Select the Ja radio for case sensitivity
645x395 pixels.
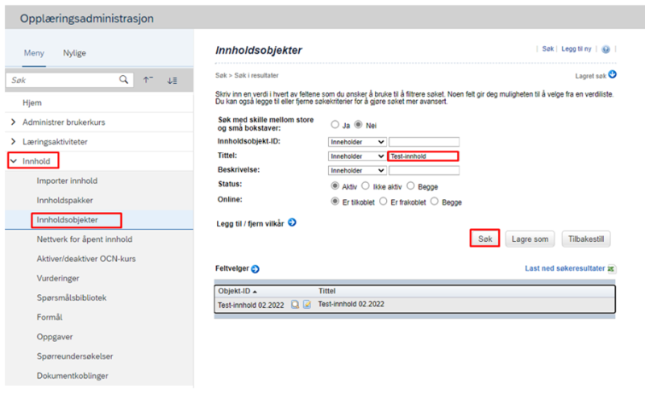coord(335,124)
